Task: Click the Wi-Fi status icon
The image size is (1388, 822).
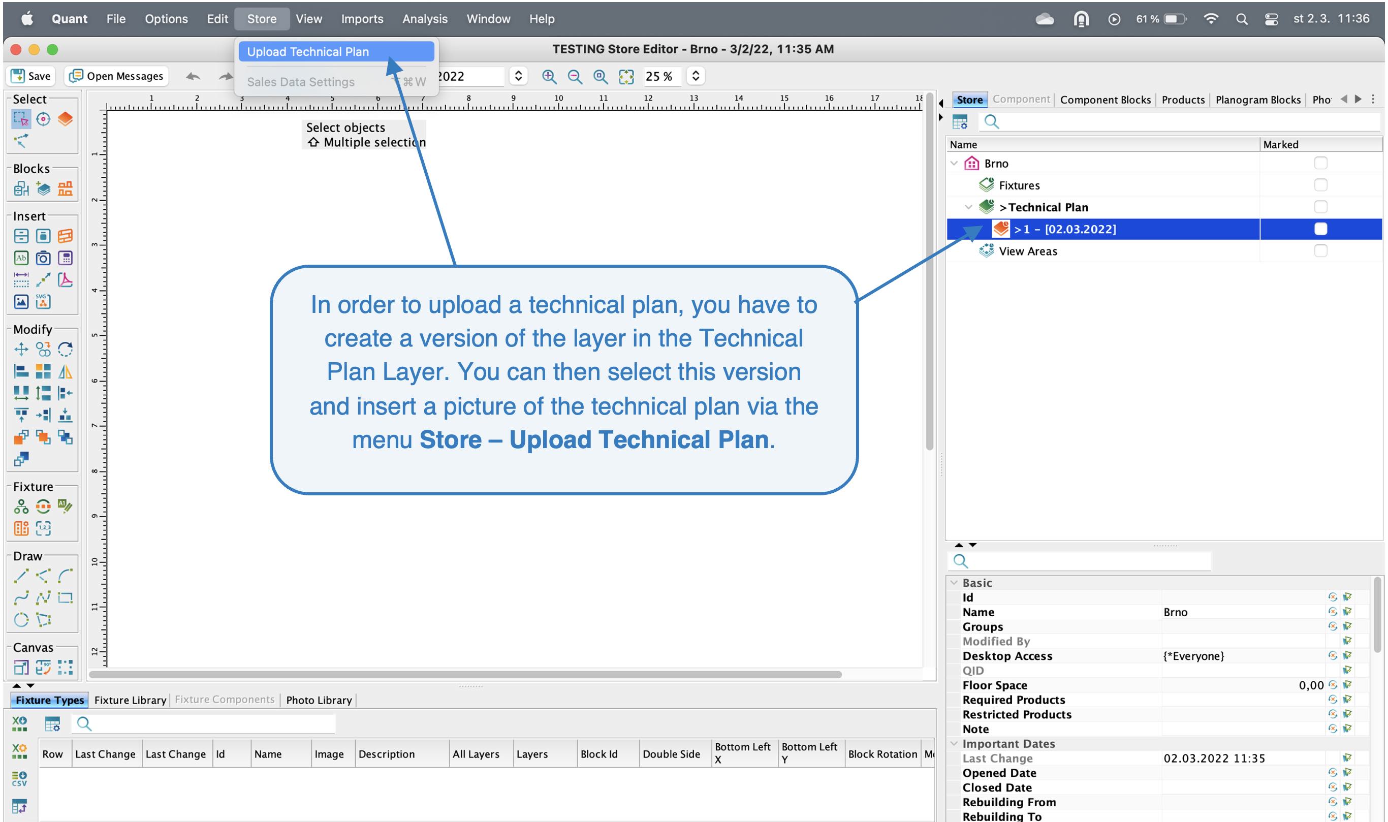Action: tap(1211, 19)
